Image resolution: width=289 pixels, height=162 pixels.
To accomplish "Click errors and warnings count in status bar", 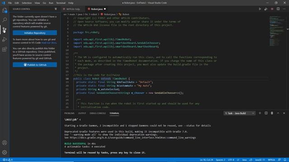I will 8,160.
